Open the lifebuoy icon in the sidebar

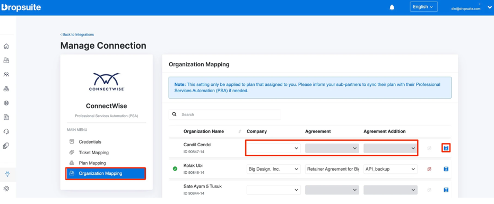[x=6, y=103]
